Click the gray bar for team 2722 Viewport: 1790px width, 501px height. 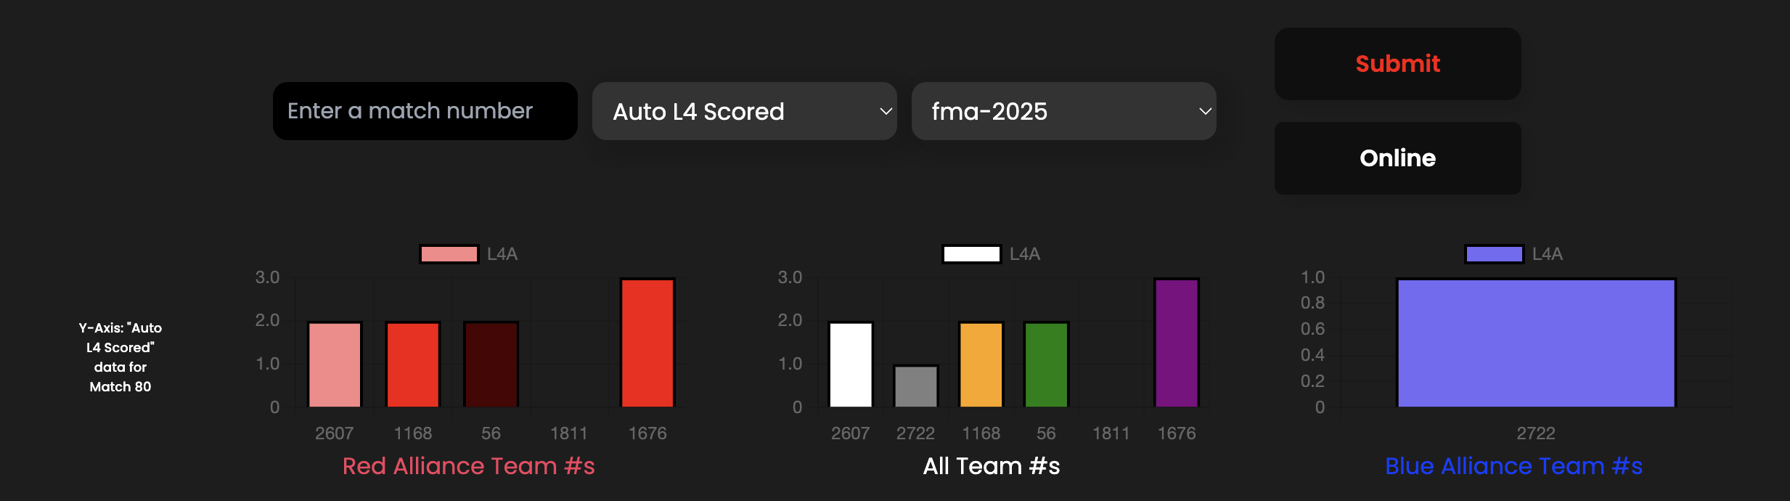[915, 386]
